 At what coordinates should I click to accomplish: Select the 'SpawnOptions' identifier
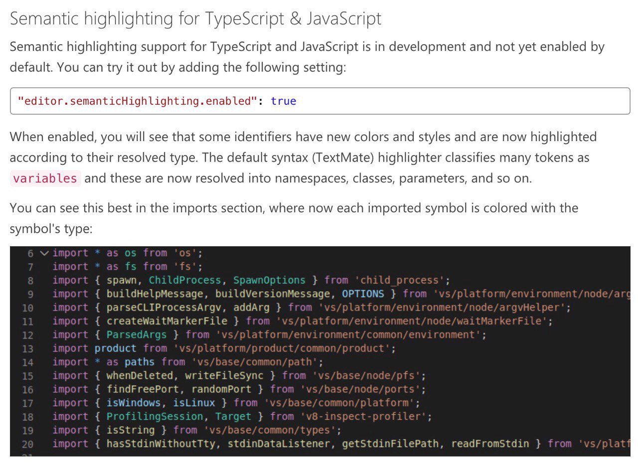point(269,280)
